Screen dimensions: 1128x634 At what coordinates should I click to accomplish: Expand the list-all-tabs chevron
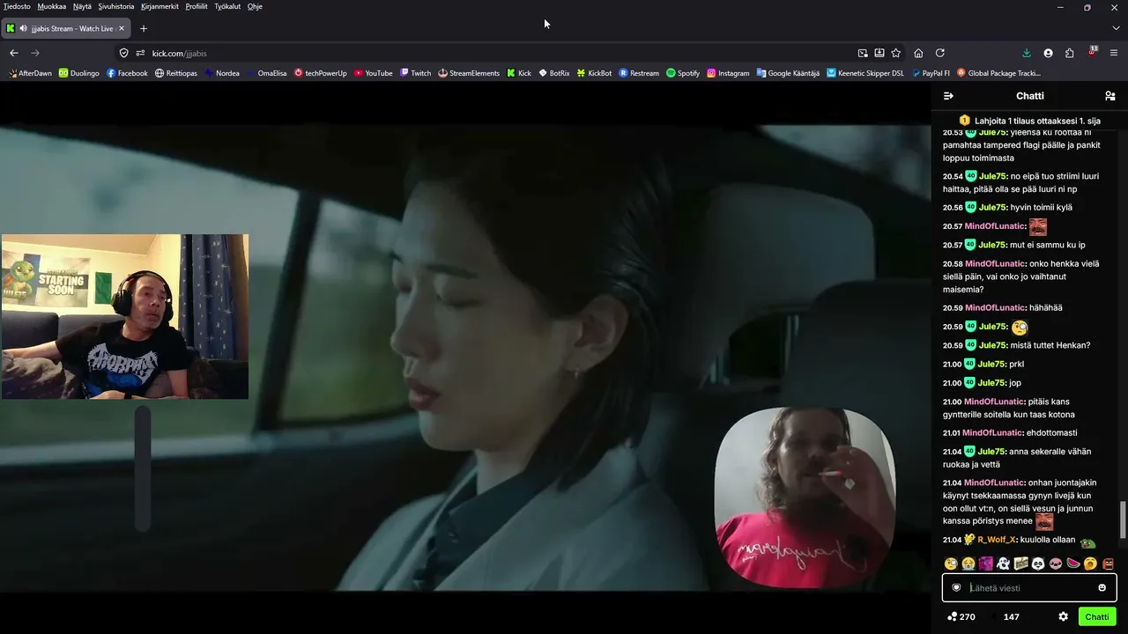1116,28
